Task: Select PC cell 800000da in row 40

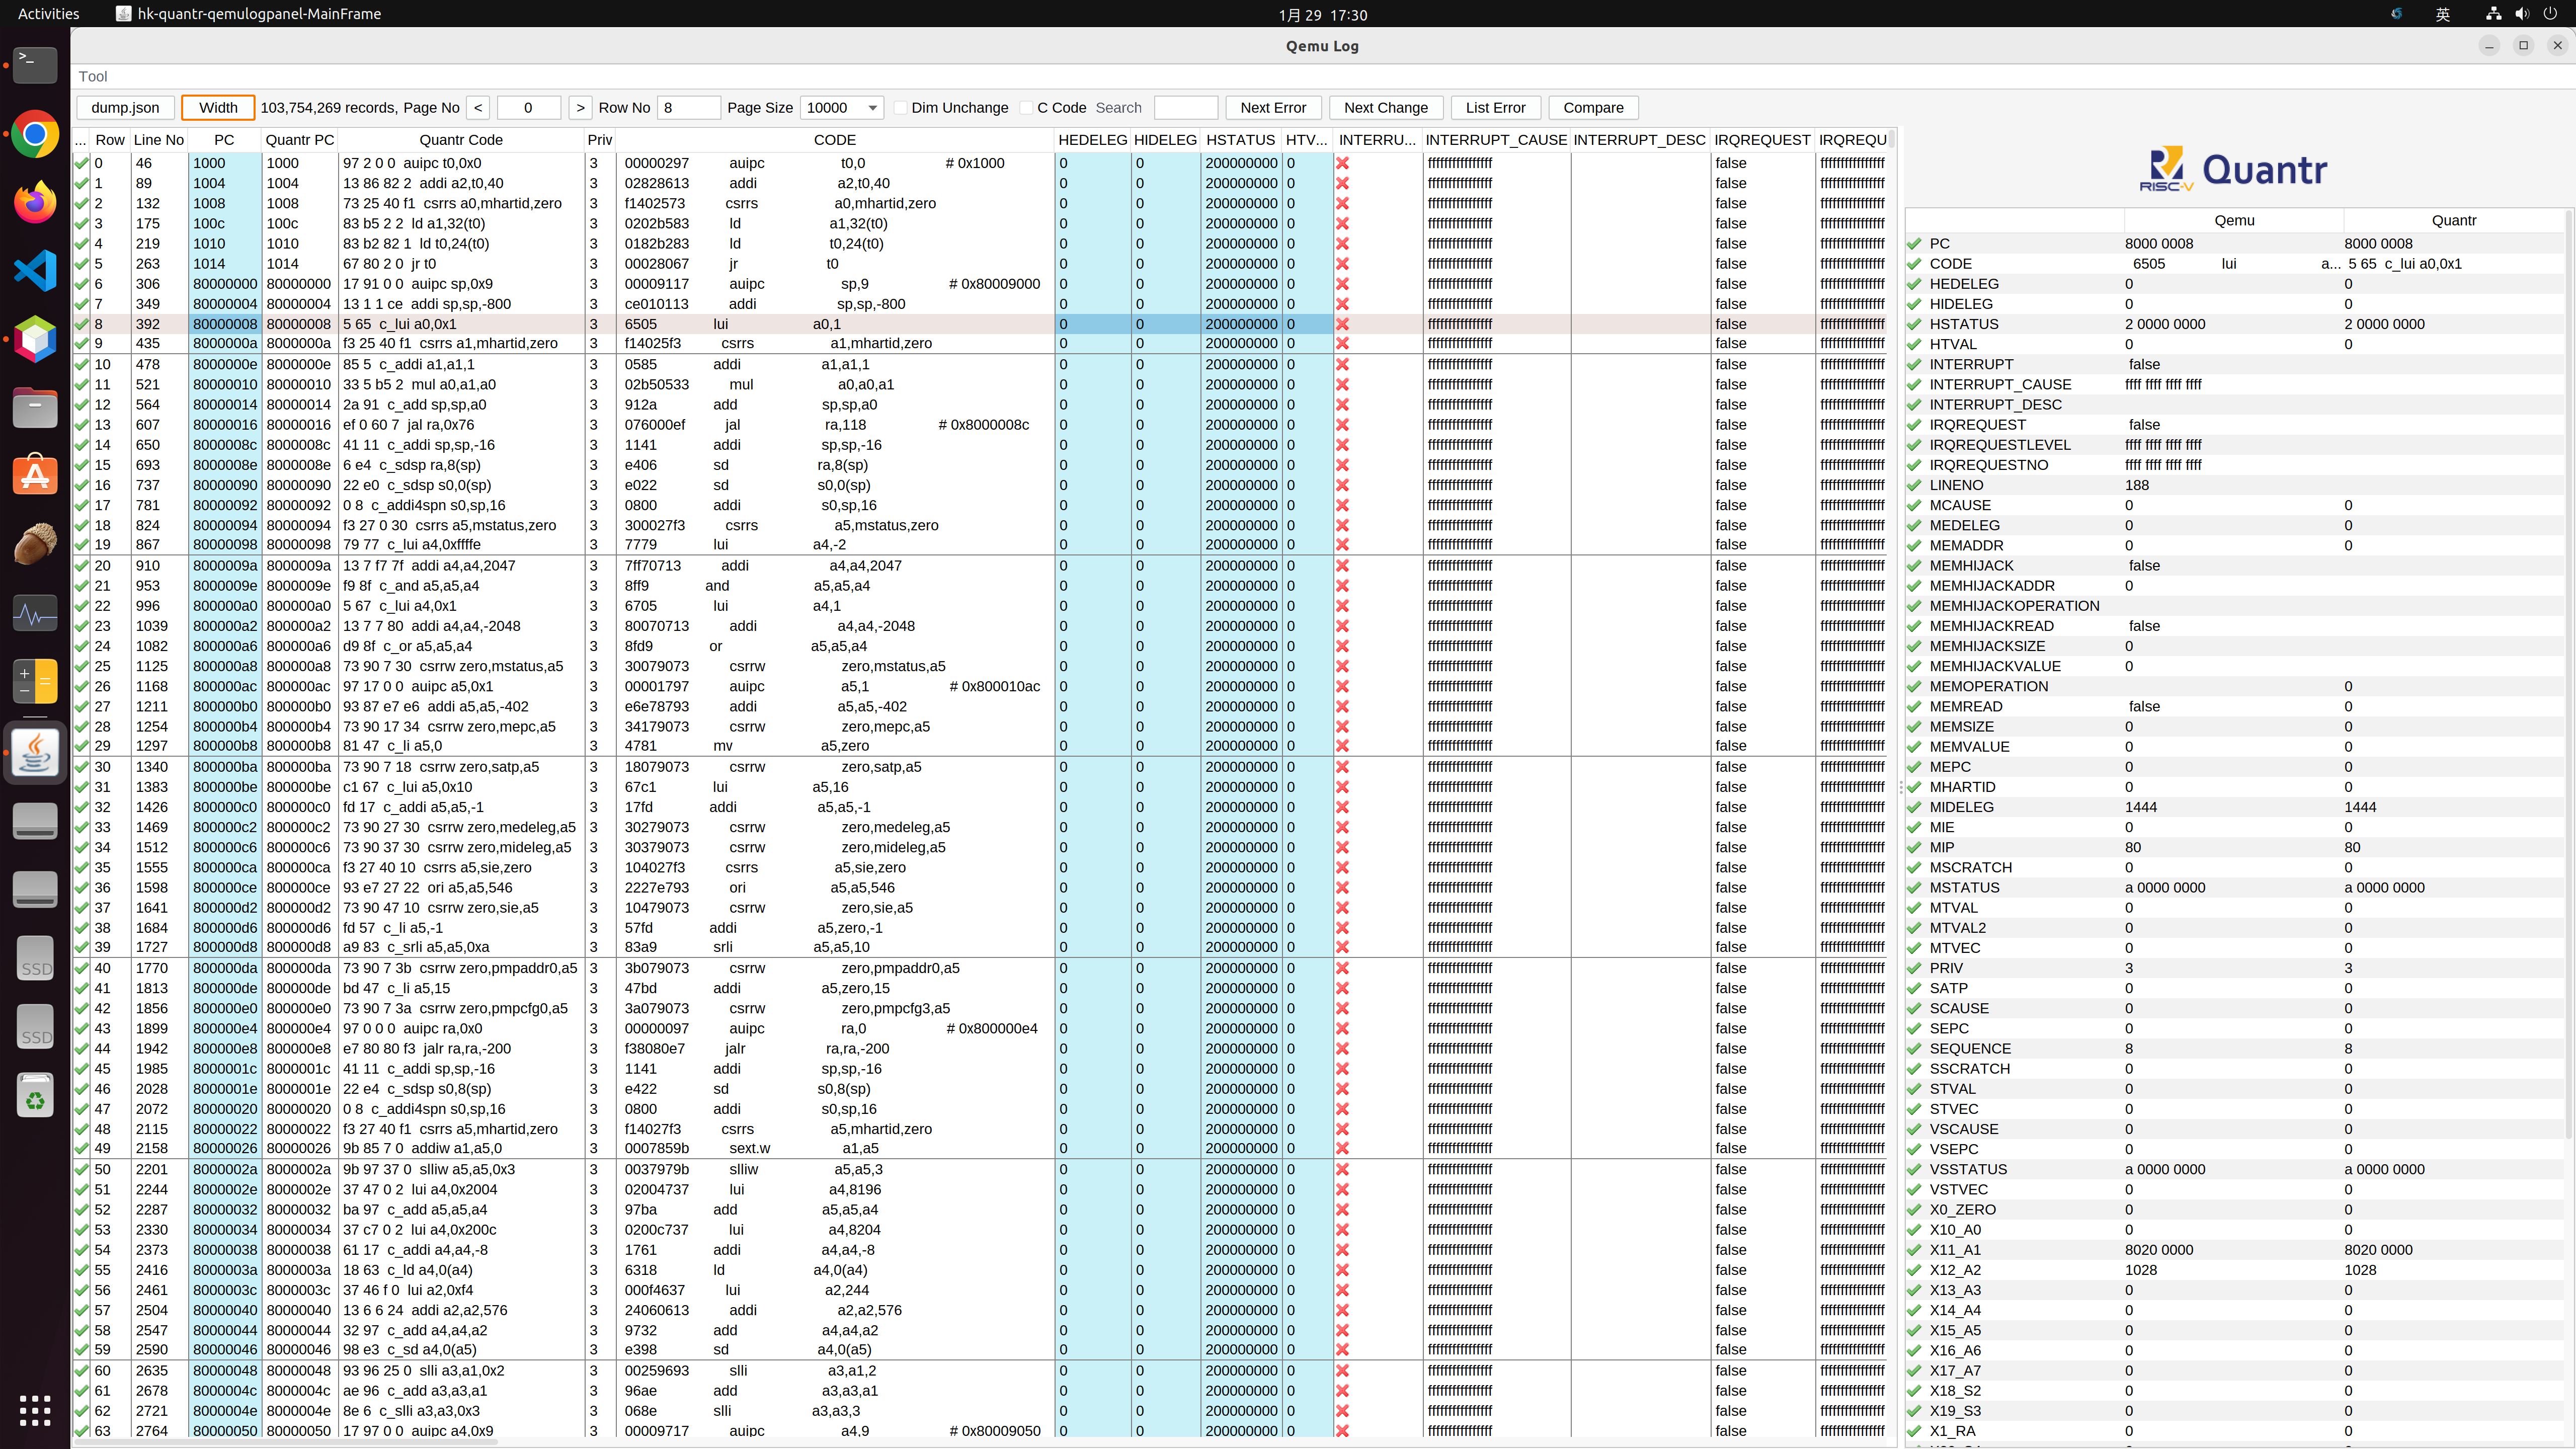Action: click(x=225, y=968)
